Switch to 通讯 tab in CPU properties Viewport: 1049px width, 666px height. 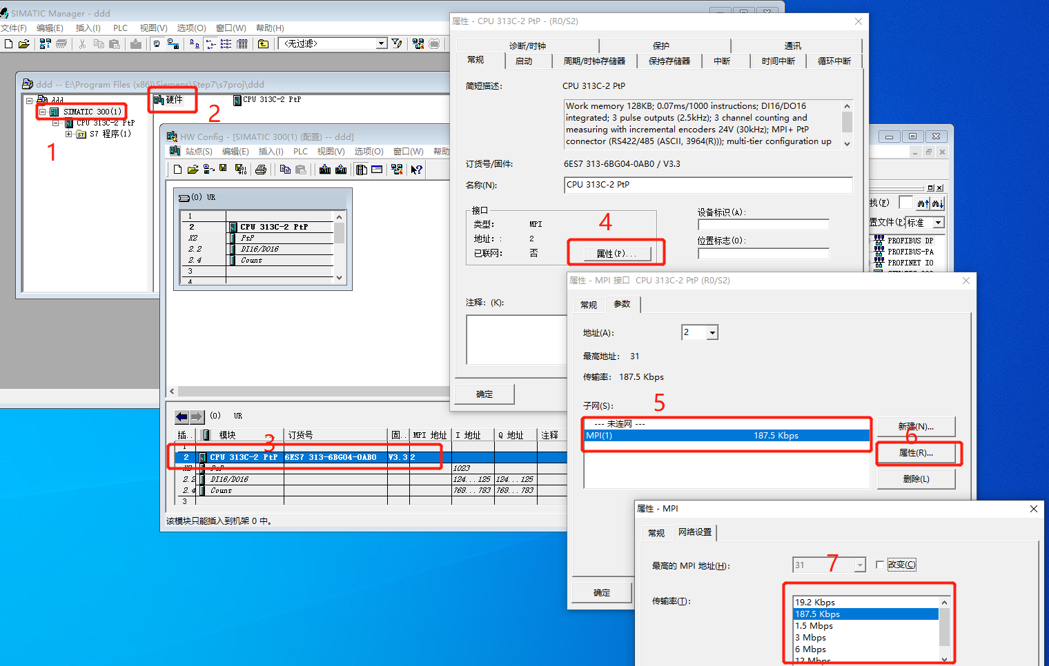pos(793,46)
